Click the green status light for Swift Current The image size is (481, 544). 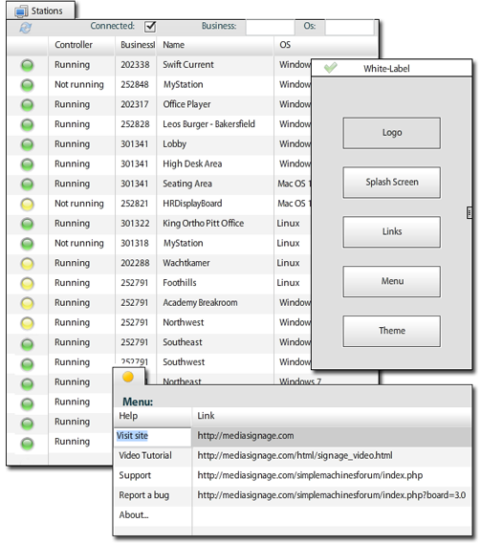27,65
